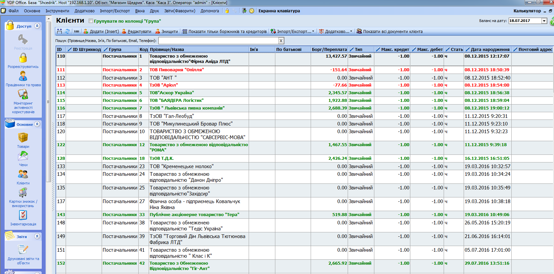Refresh the client list

67,31
